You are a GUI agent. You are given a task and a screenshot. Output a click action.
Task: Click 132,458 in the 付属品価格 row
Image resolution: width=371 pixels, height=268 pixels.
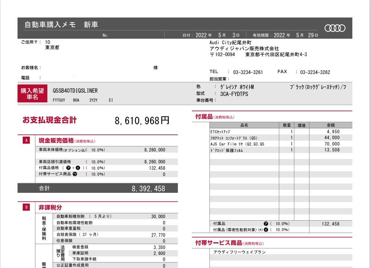157,168
